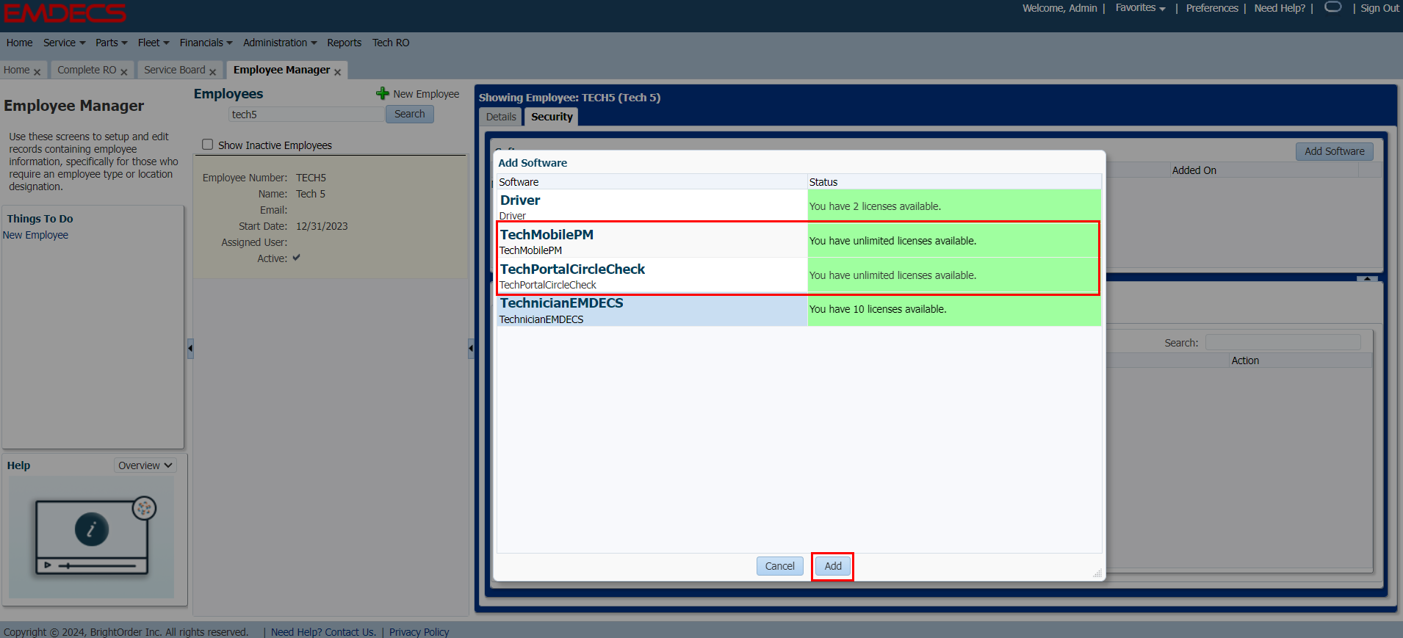Click Home in the main menu bar
This screenshot has height=638, width=1403.
pos(19,43)
